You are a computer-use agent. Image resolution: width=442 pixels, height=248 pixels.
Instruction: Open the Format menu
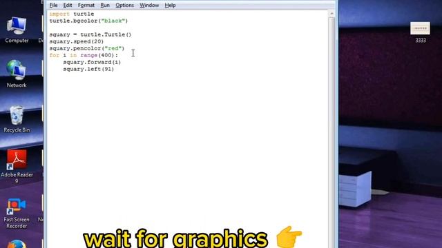(86, 5)
